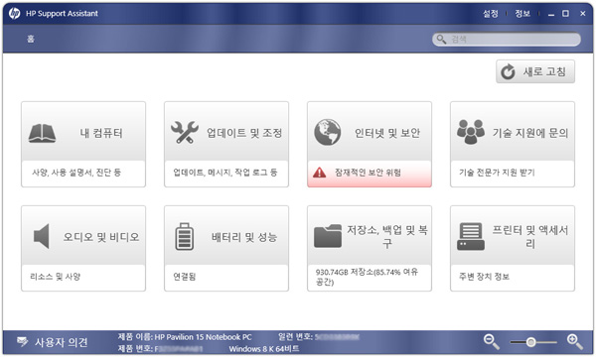The width and height of the screenshot is (596, 357).
Task: Close the HP Support Assistant window
Action: click(x=583, y=13)
